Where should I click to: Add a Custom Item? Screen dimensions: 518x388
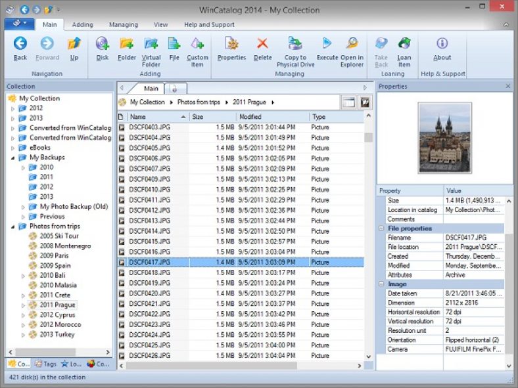click(197, 45)
